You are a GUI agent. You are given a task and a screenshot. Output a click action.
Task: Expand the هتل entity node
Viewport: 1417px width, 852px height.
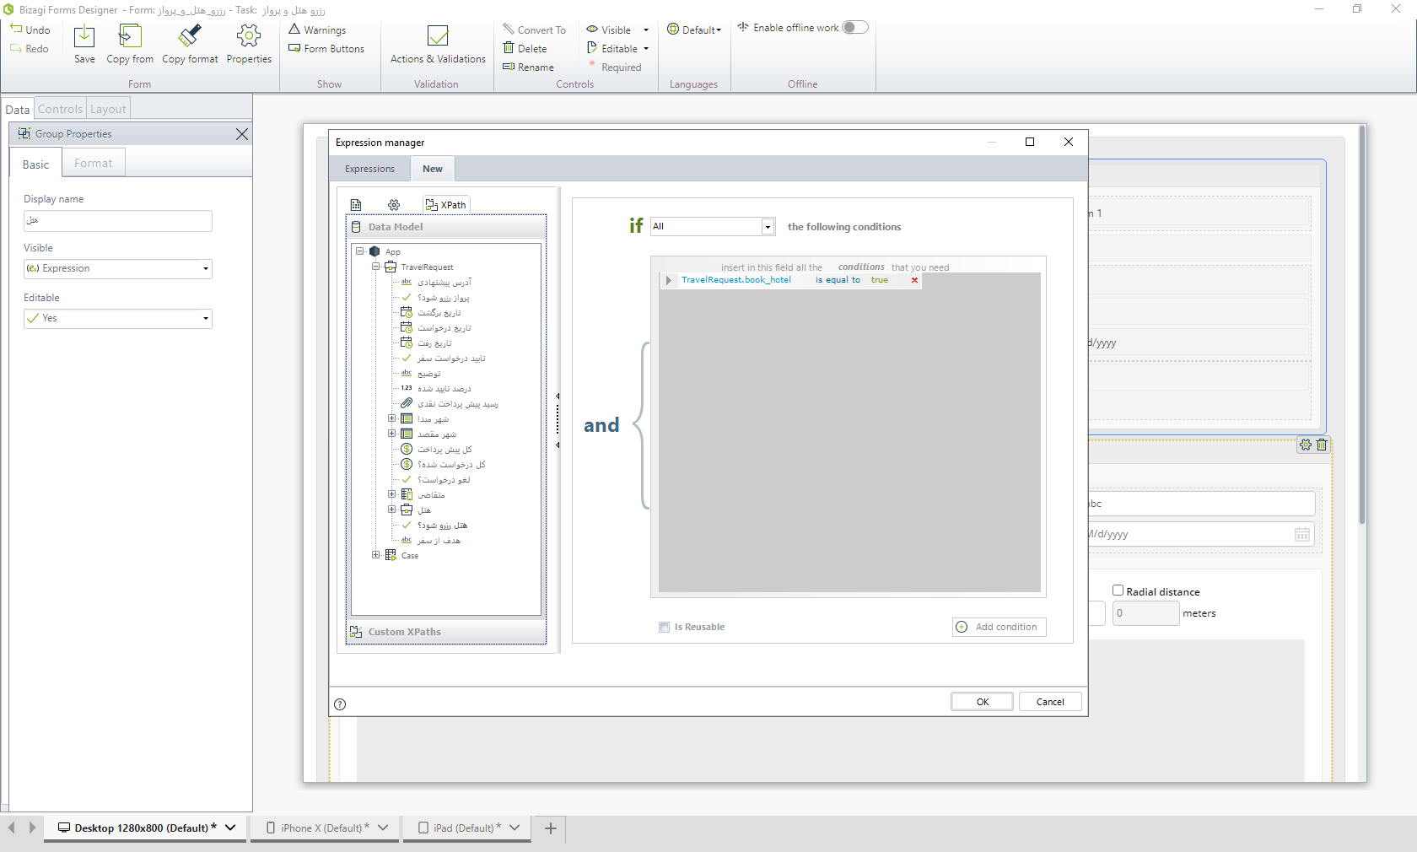(x=391, y=510)
